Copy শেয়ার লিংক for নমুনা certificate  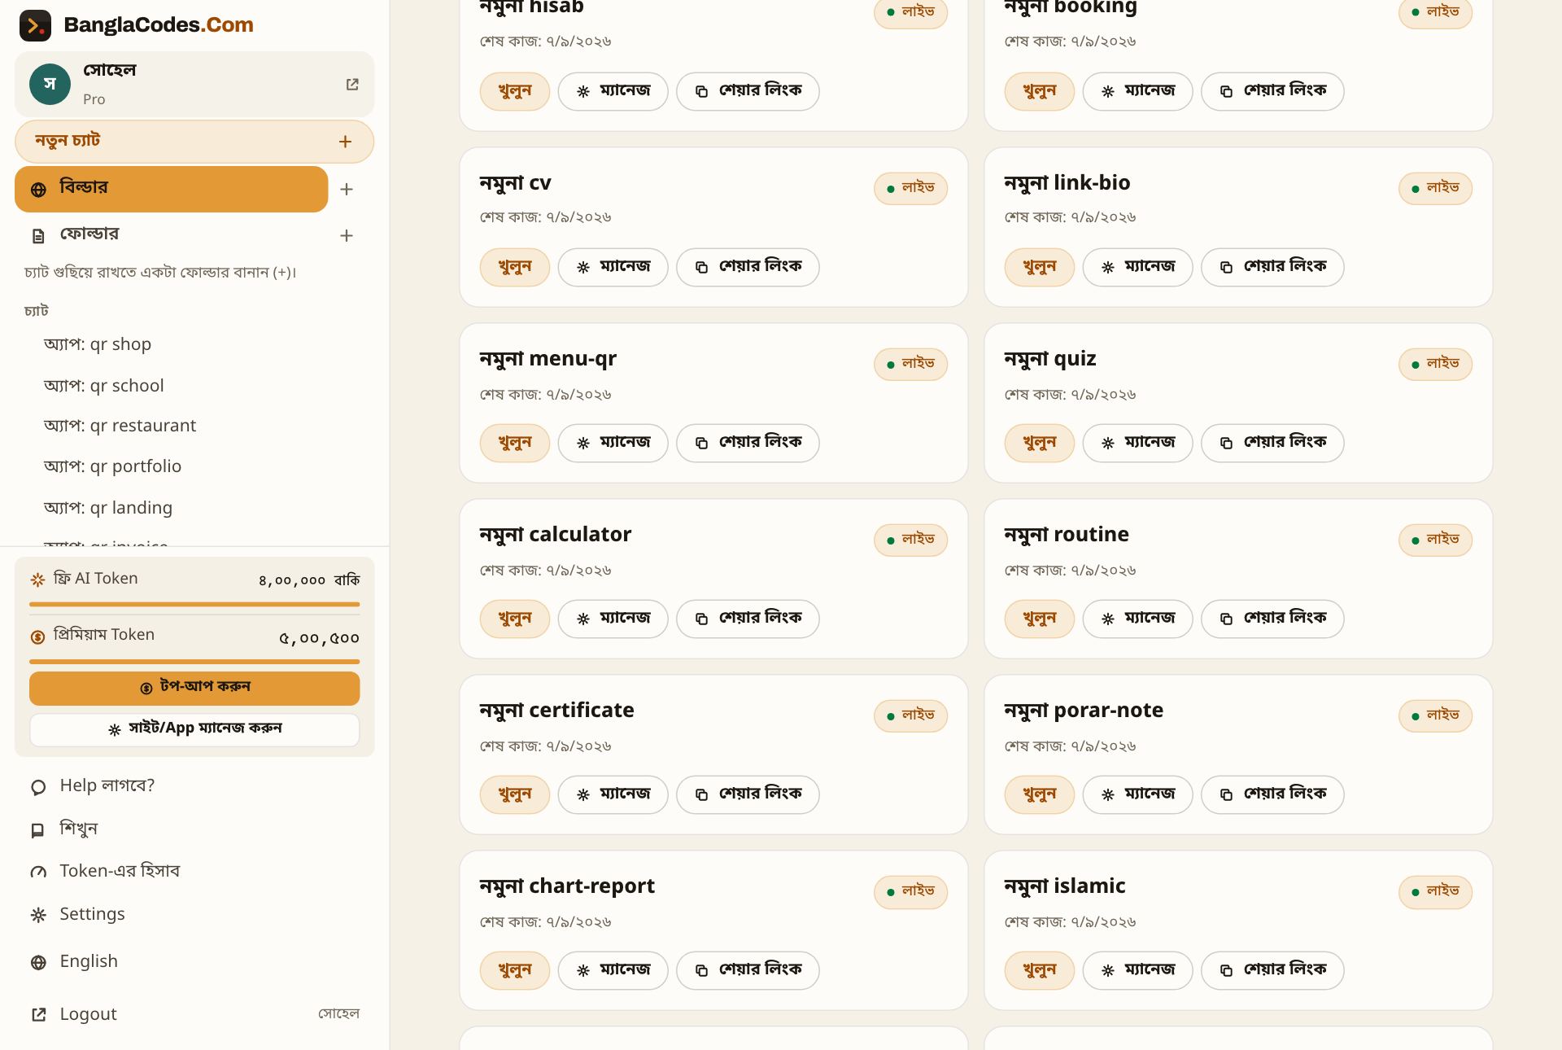point(748,794)
